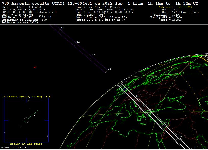Click the "780 Armenia occults" title text
208x150 pixels.
[x=25, y=3]
